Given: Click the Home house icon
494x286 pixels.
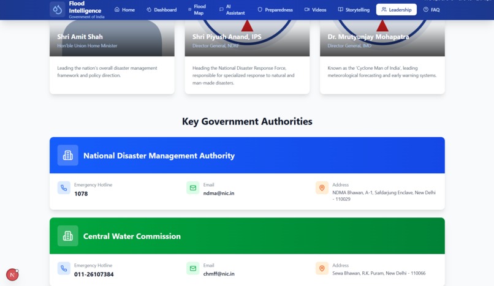Looking at the screenshot, I should point(117,9).
